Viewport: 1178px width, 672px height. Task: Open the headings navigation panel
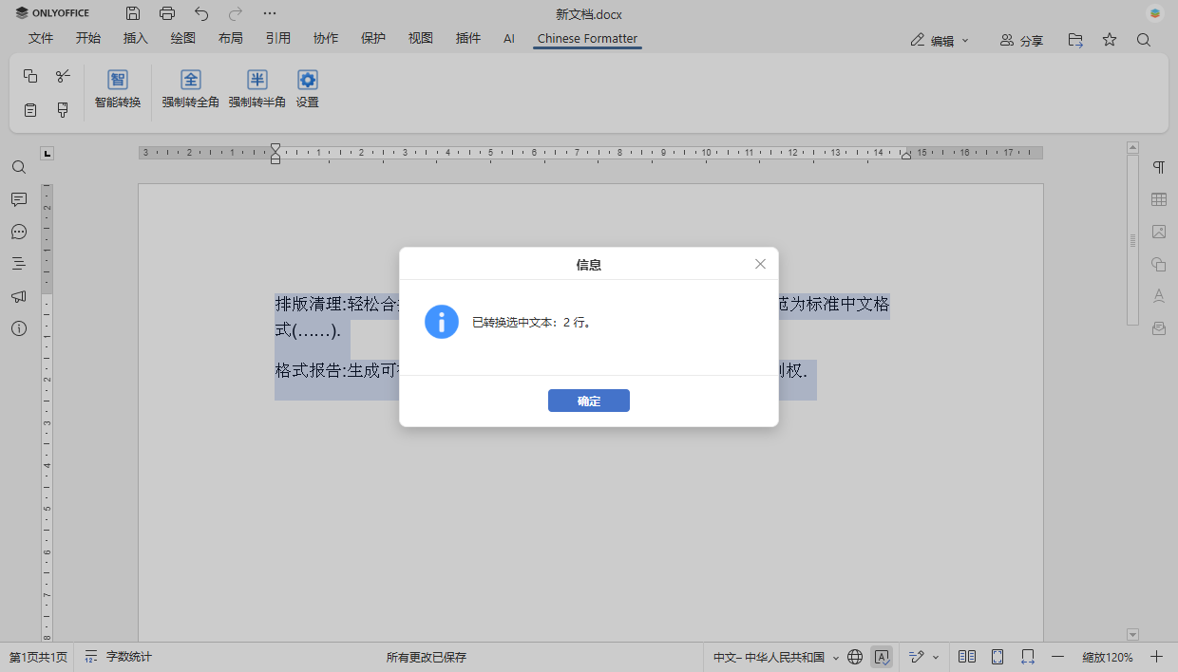[19, 264]
